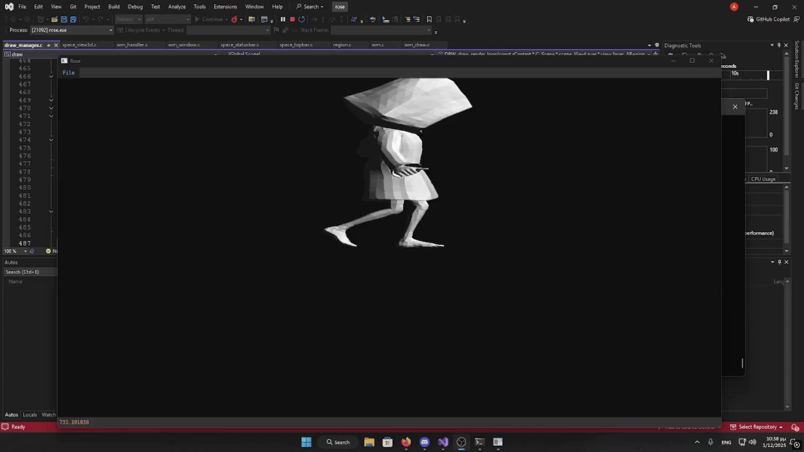Click Firefox icon in taskbar

click(406, 442)
